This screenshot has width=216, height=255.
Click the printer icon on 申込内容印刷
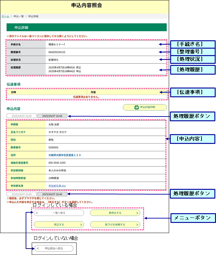tap(137, 108)
